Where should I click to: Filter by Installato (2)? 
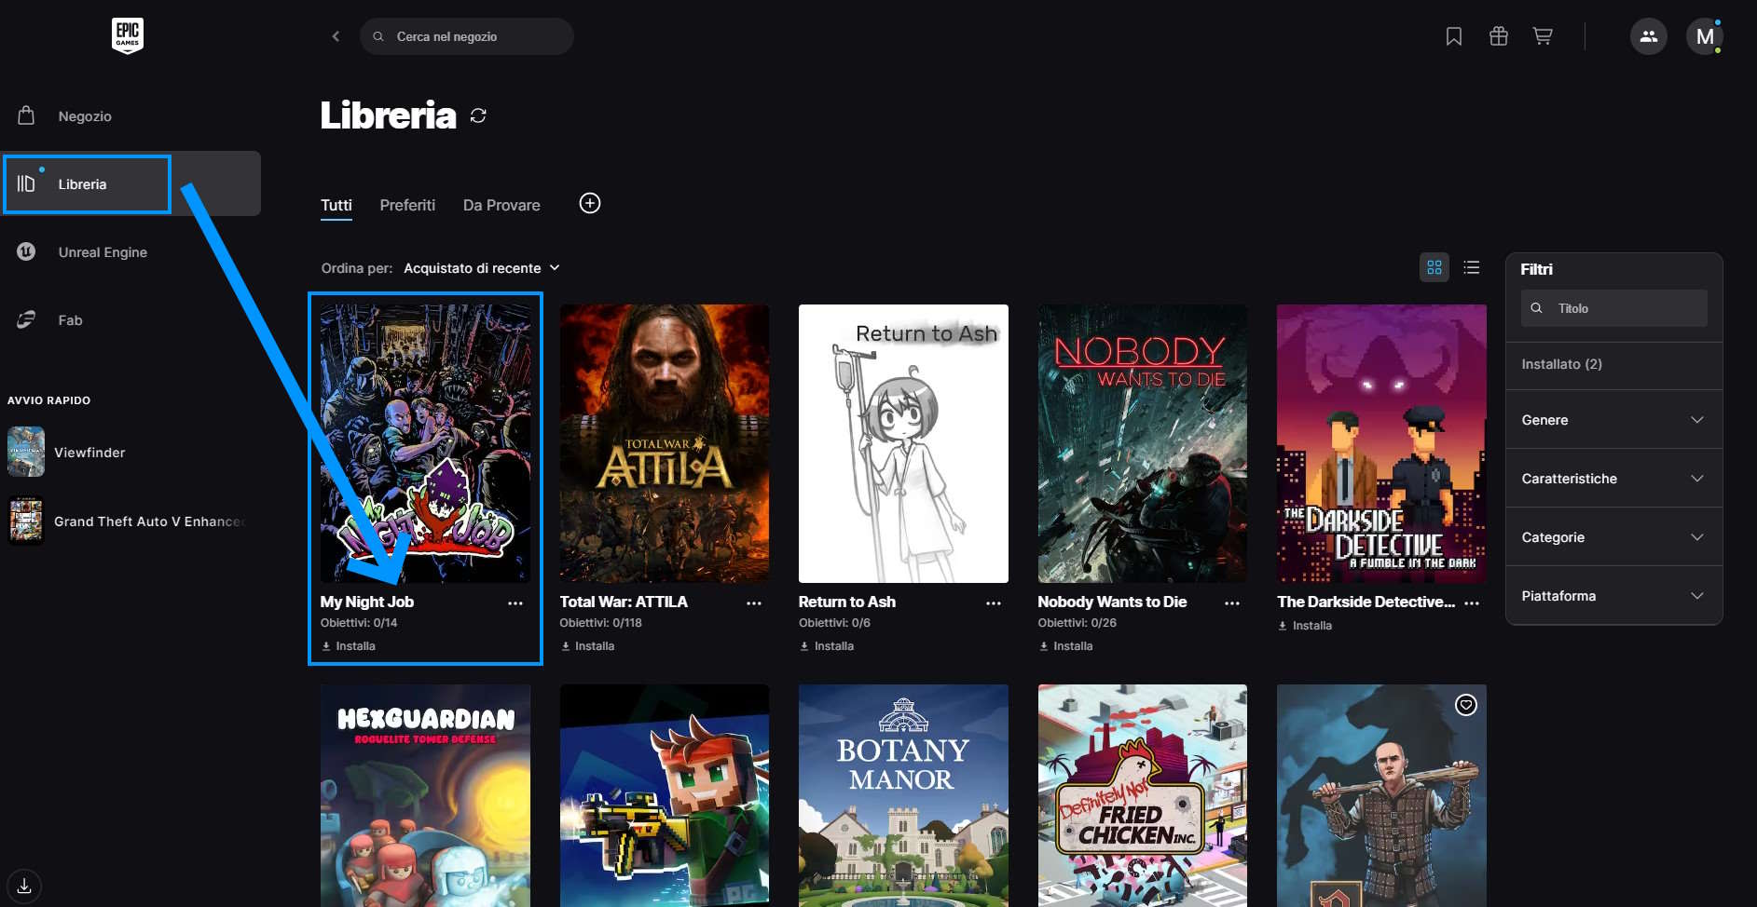pyautogui.click(x=1561, y=364)
